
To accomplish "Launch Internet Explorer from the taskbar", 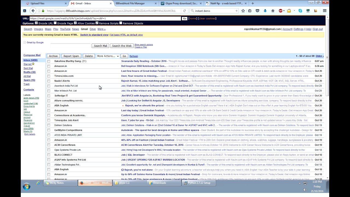I will point(38,183).
